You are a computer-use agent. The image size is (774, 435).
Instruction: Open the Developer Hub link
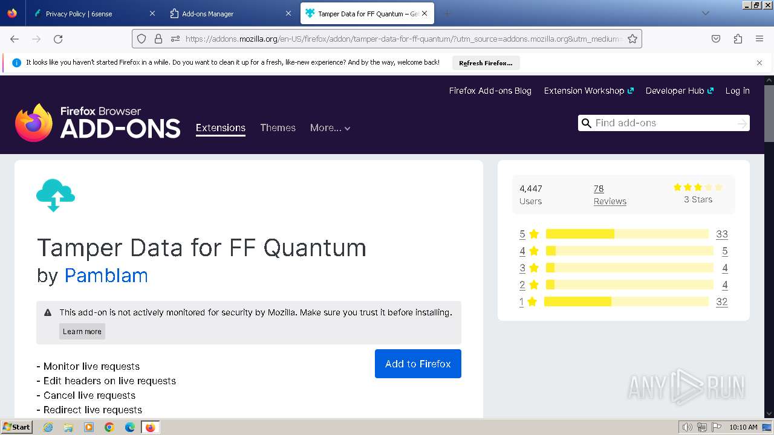tap(679, 91)
